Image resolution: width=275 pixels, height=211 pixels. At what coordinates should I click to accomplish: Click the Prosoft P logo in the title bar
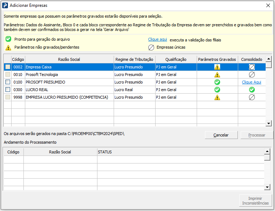click(x=5, y=5)
